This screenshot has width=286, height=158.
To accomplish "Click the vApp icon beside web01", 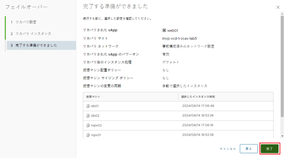I will (x=164, y=30).
